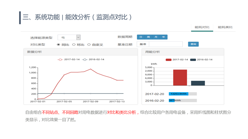Viewport: 248px width, 139px height.
Task: Click the 3876kWh progress bar
Action: [183, 100]
